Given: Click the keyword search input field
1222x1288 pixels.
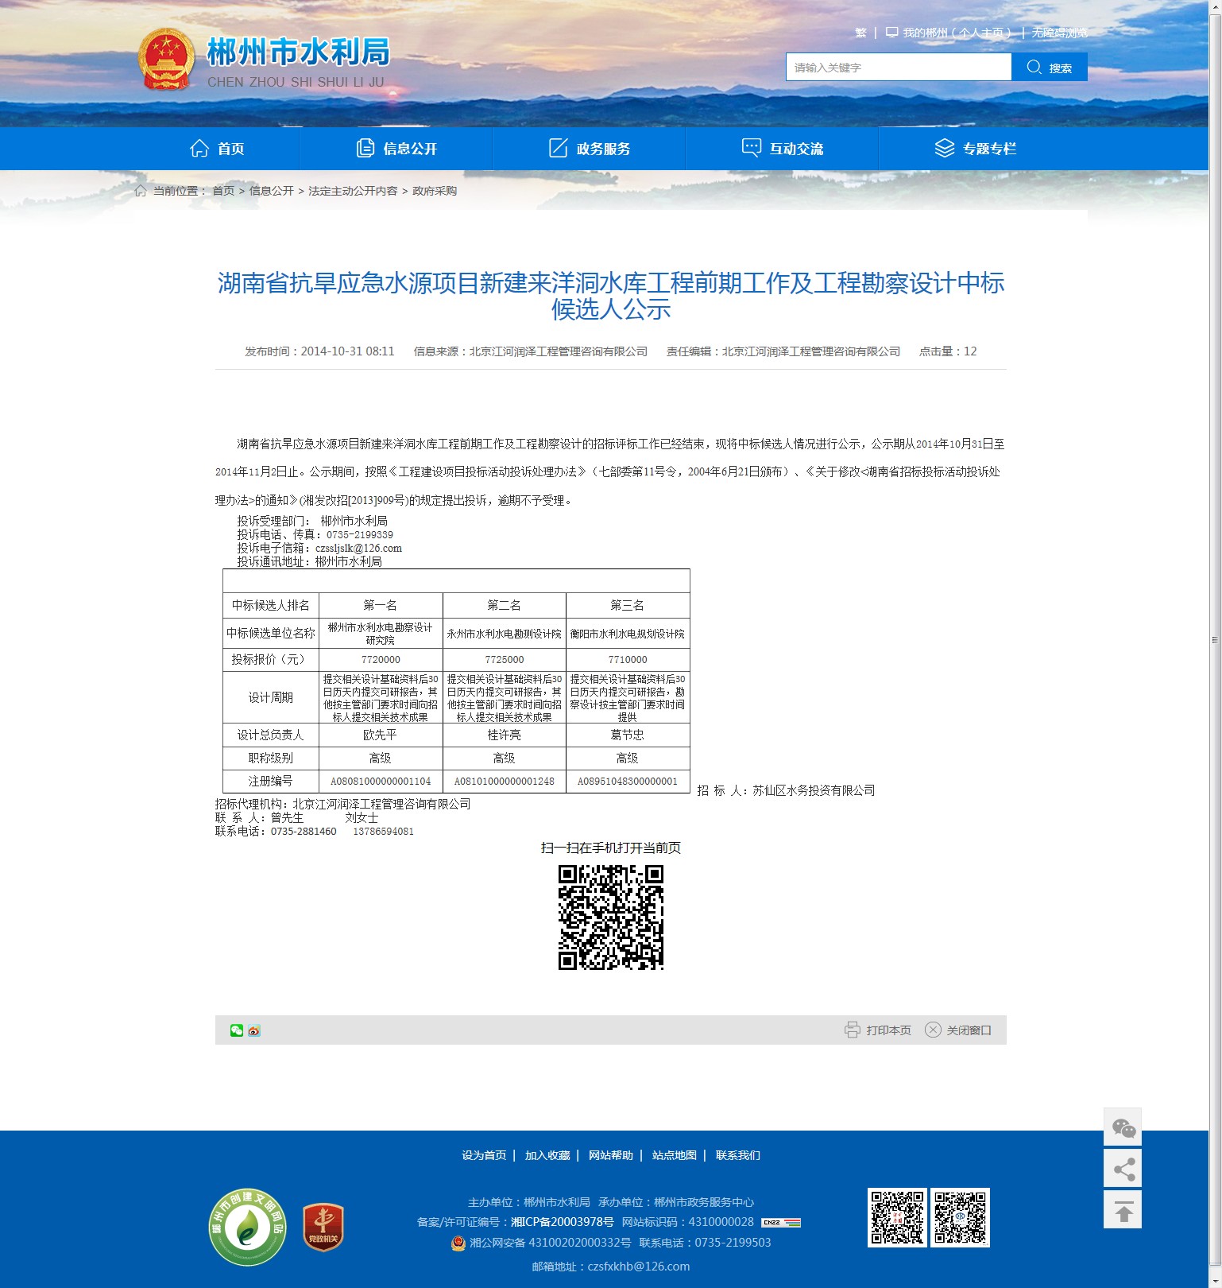Looking at the screenshot, I should click(898, 68).
